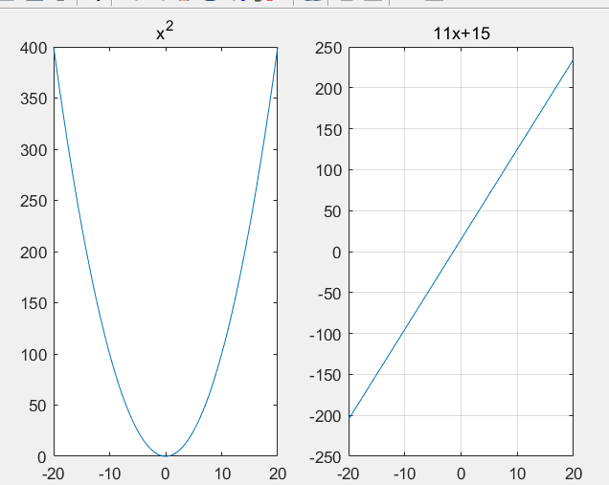Click the -100 y-axis tick label
The image size is (609, 485).
point(326,335)
